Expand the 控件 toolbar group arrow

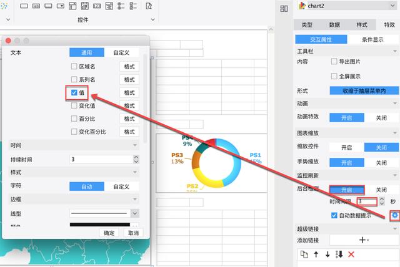tap(152, 19)
